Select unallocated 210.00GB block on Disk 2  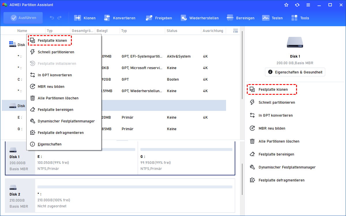[x=135, y=196]
